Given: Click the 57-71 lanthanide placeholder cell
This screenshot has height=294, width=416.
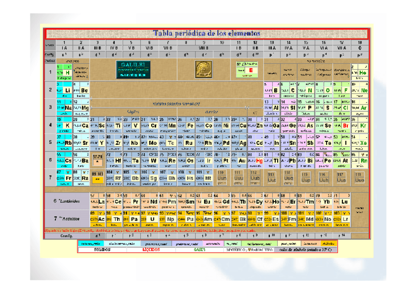Looking at the screenshot, I should [x=98, y=160].
